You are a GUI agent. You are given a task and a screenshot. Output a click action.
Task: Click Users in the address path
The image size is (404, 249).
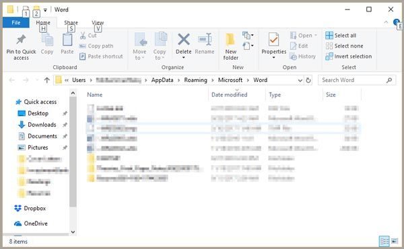(79, 80)
